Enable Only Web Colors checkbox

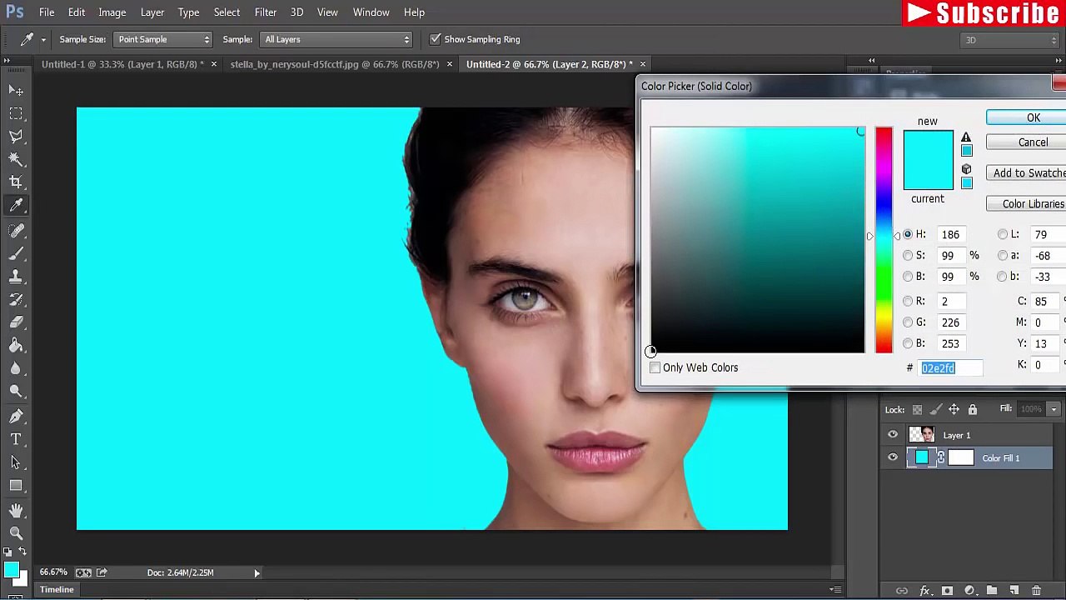click(655, 367)
